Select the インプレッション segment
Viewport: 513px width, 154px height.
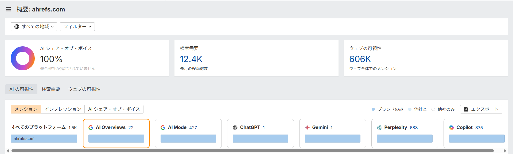(x=63, y=109)
